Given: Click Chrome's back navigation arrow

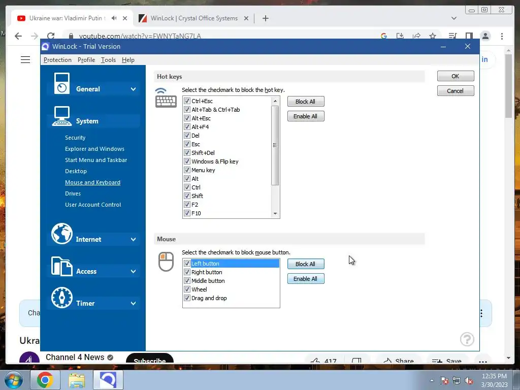Looking at the screenshot, I should (x=18, y=36).
